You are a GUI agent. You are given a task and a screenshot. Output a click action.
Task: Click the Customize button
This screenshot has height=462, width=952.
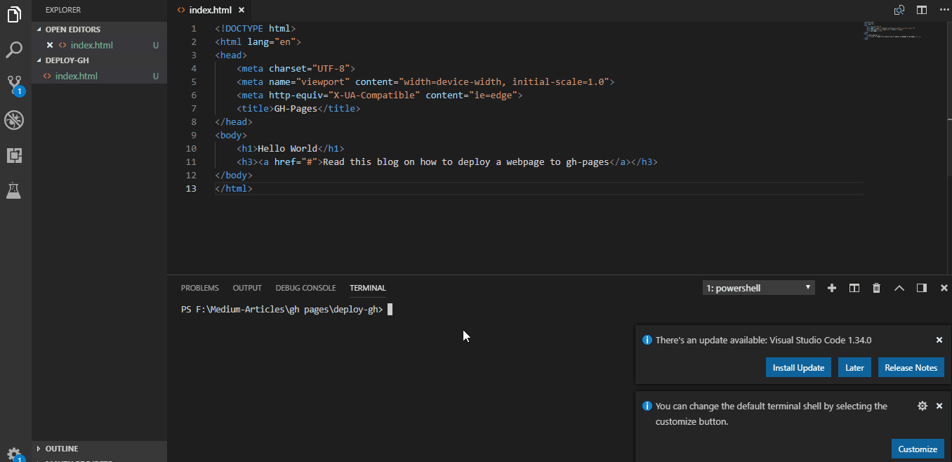pyautogui.click(x=918, y=449)
